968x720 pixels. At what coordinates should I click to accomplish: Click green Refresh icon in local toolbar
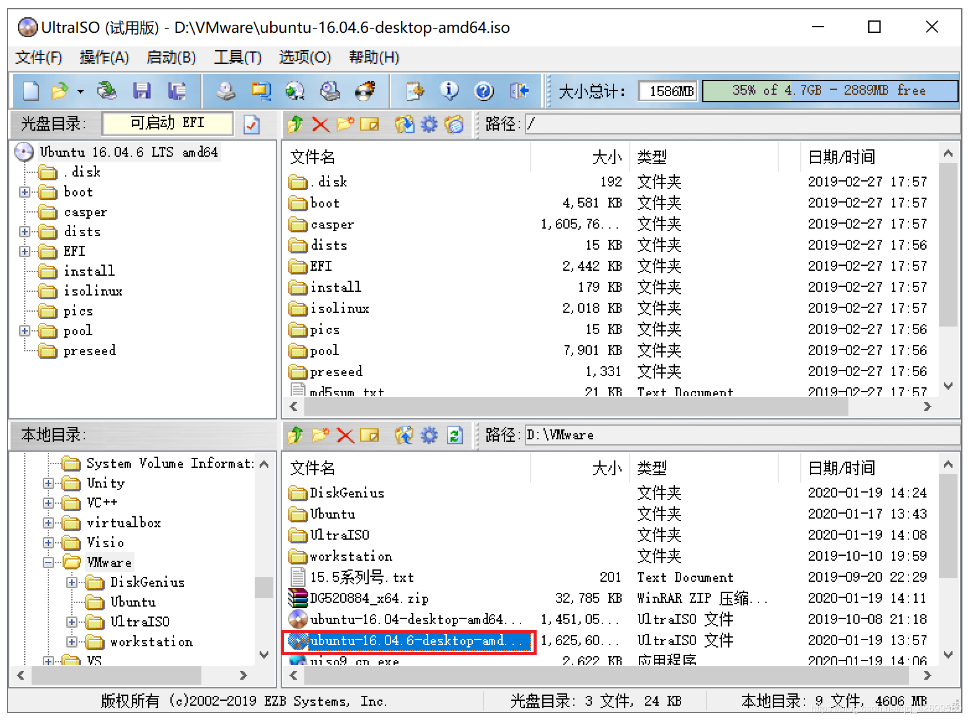tap(455, 436)
